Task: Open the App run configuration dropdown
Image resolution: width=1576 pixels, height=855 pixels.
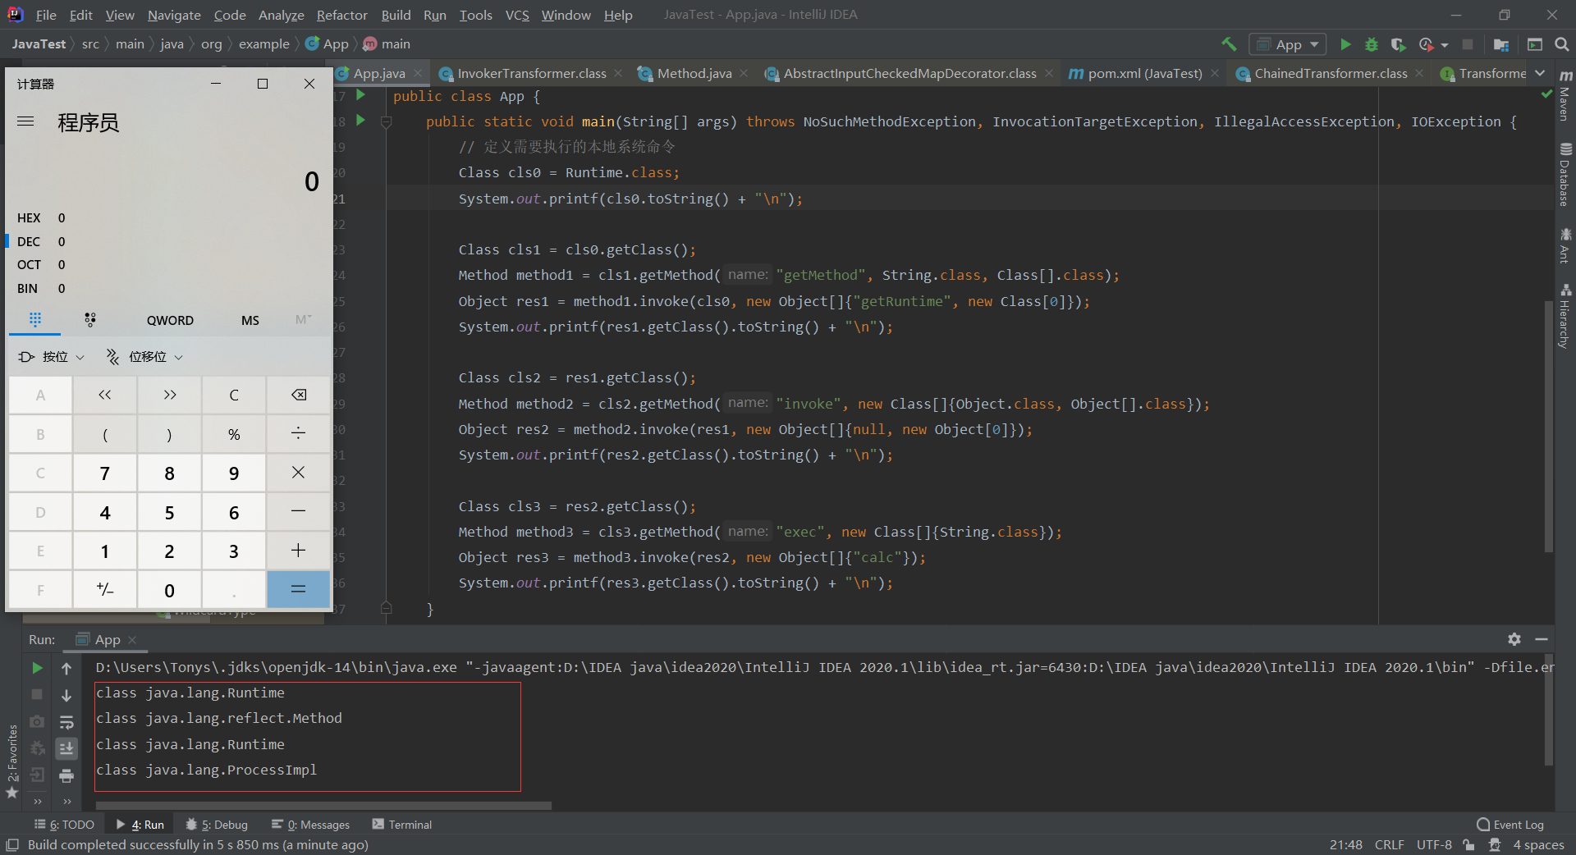Action: pos(1288,44)
